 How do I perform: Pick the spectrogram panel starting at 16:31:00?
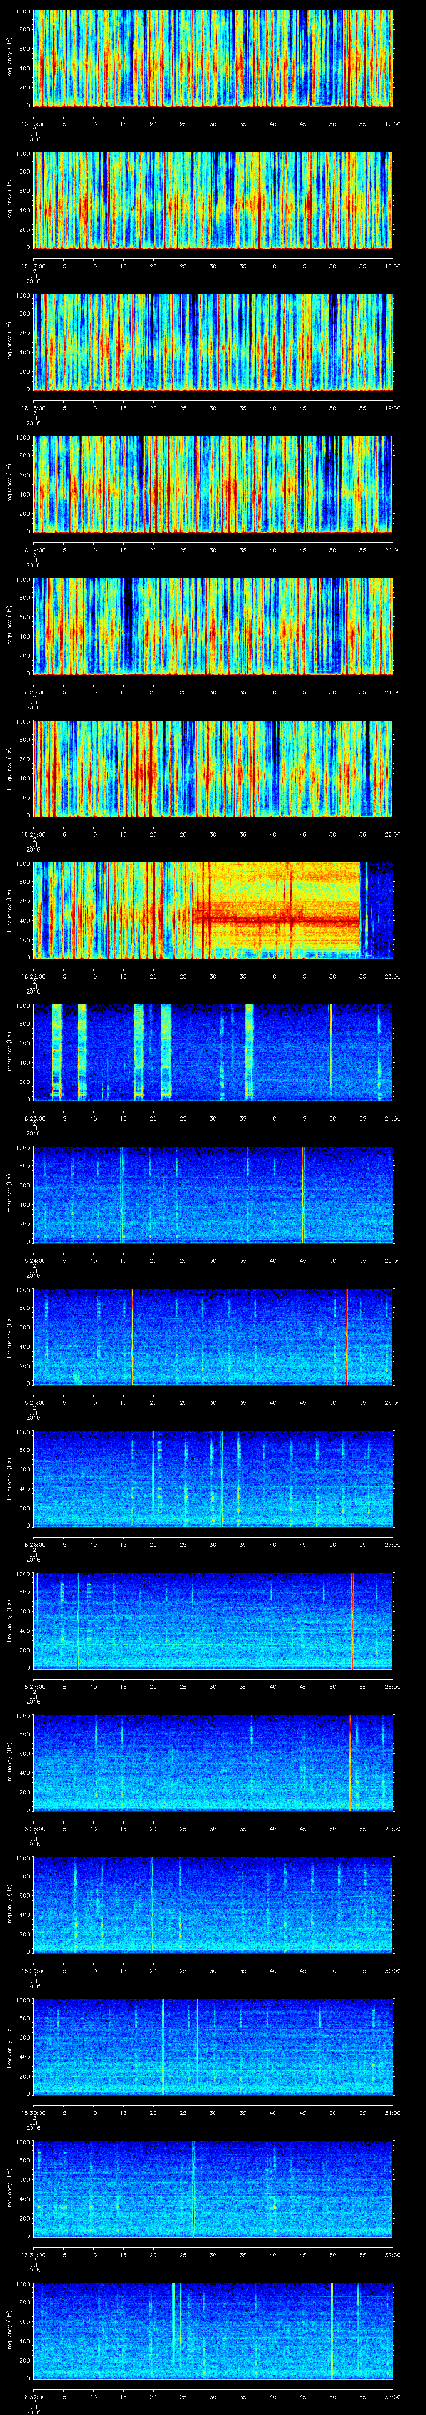click(213, 2189)
